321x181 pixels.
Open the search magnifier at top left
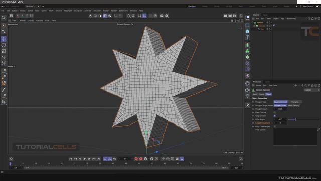coord(4,18)
